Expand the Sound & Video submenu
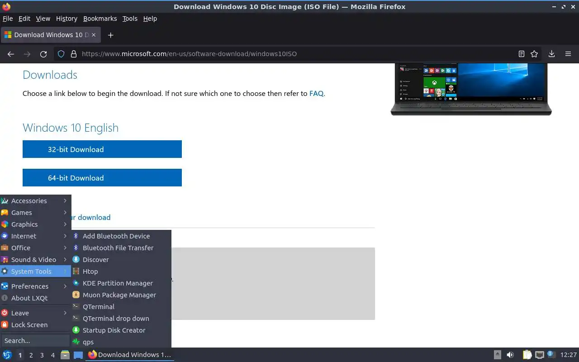This screenshot has width=579, height=362. [35, 259]
